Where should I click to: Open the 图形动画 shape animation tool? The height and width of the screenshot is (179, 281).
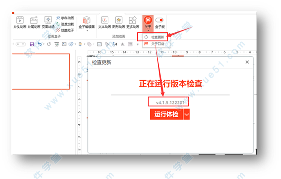[x=118, y=22]
